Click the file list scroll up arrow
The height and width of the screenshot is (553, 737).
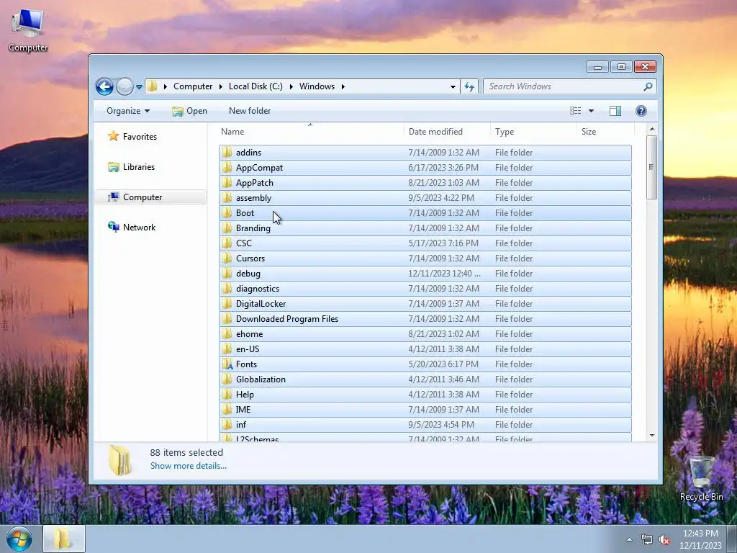[651, 130]
